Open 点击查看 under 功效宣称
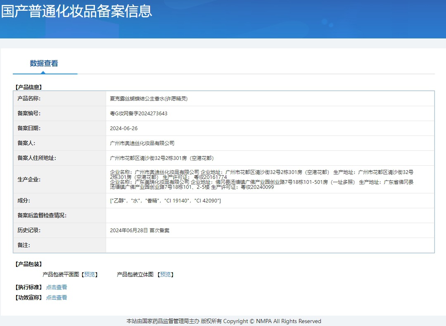This screenshot has height=326, width=446. [x=56, y=297]
